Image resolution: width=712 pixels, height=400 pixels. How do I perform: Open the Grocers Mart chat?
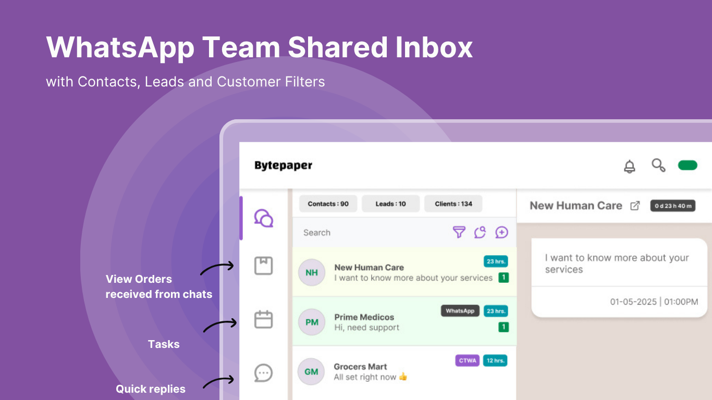(404, 372)
